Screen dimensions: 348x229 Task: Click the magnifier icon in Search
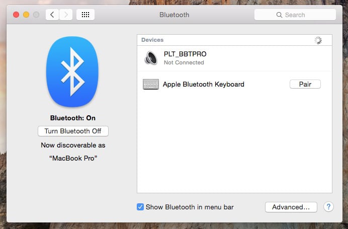pyautogui.click(x=279, y=15)
